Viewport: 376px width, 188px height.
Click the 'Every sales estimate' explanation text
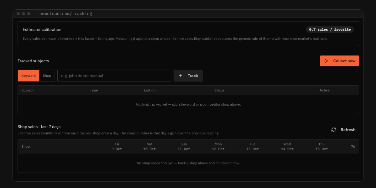pyautogui.click(x=175, y=39)
